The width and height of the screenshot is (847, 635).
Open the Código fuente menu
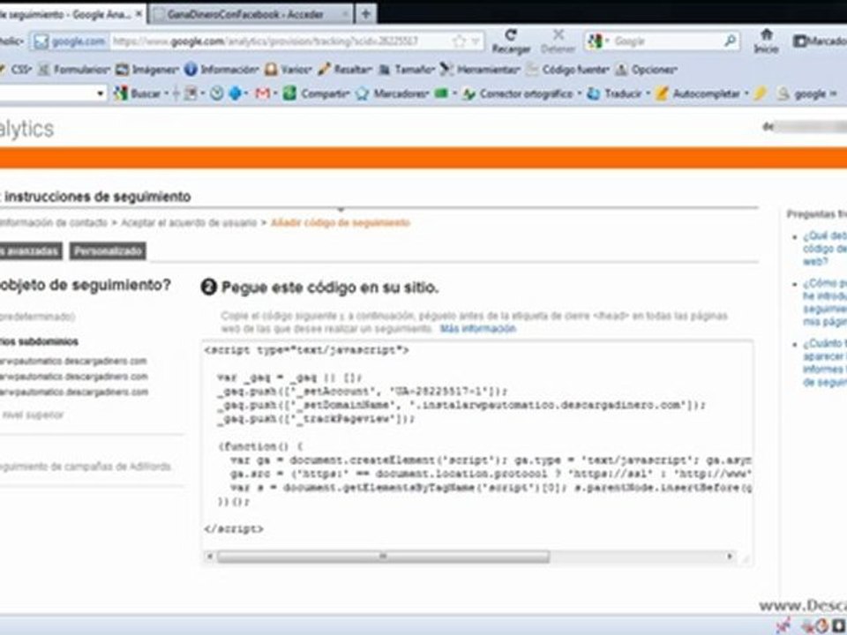[567, 70]
